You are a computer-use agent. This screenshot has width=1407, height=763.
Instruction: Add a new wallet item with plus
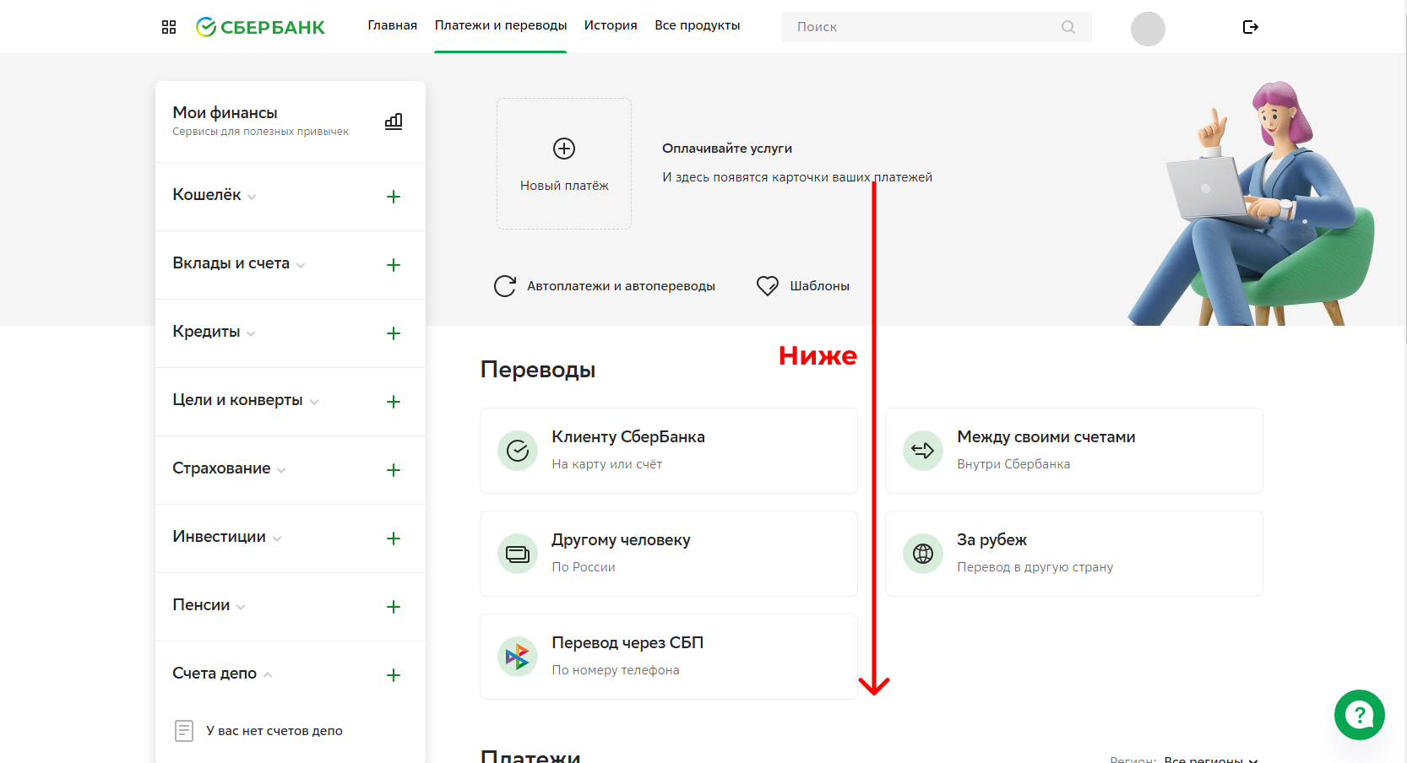point(394,197)
